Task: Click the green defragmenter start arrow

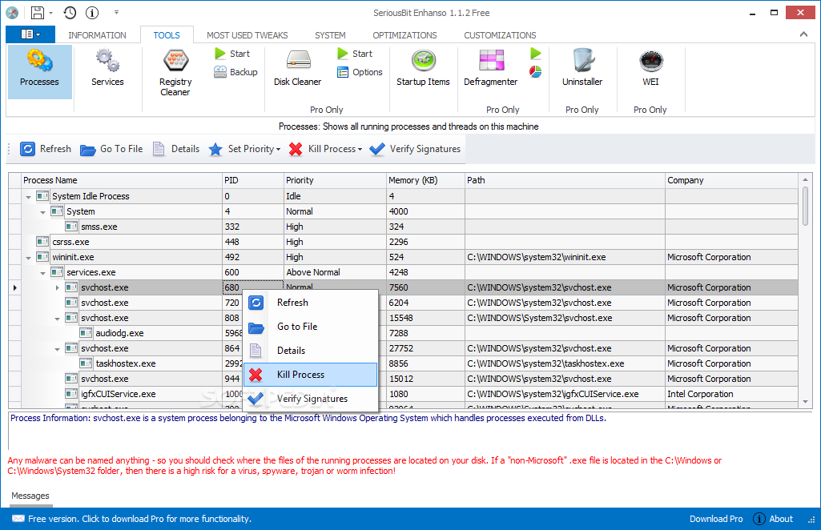Action: pyautogui.click(x=535, y=54)
